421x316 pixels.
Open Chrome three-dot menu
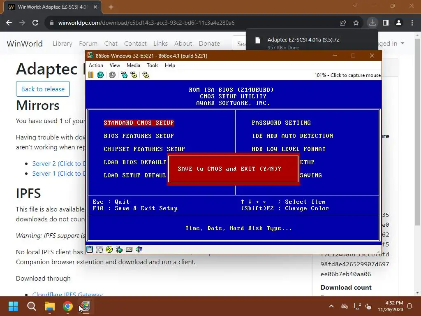[x=412, y=23]
